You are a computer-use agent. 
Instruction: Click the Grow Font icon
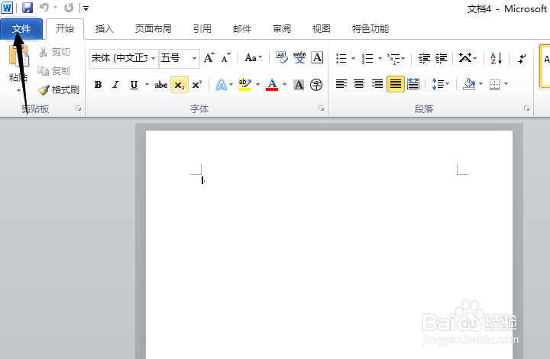tap(209, 57)
